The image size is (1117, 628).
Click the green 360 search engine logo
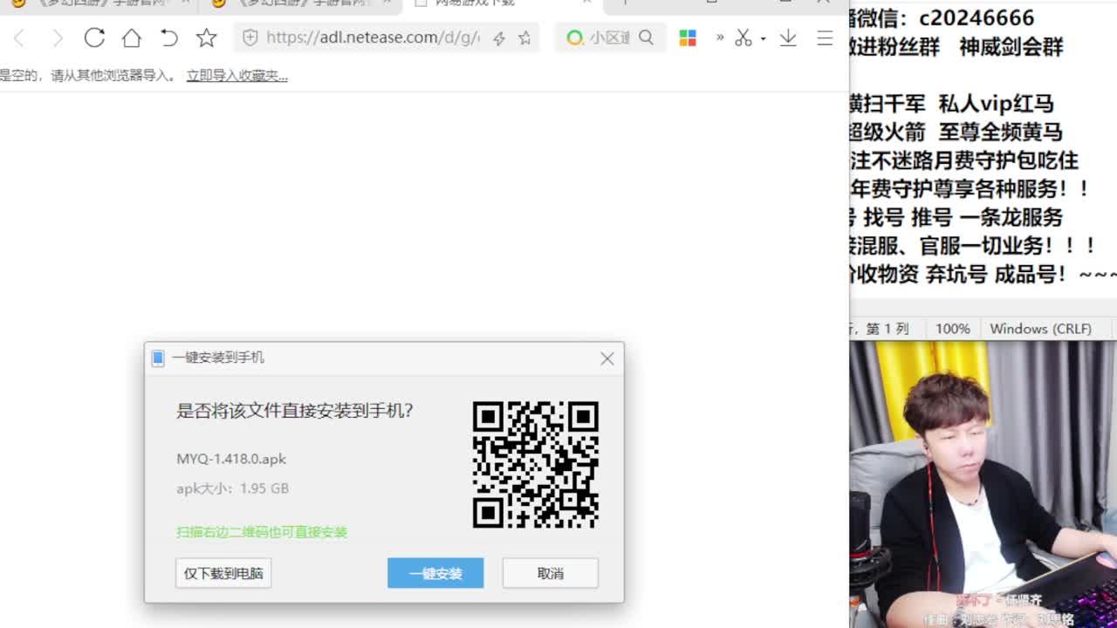pos(574,38)
